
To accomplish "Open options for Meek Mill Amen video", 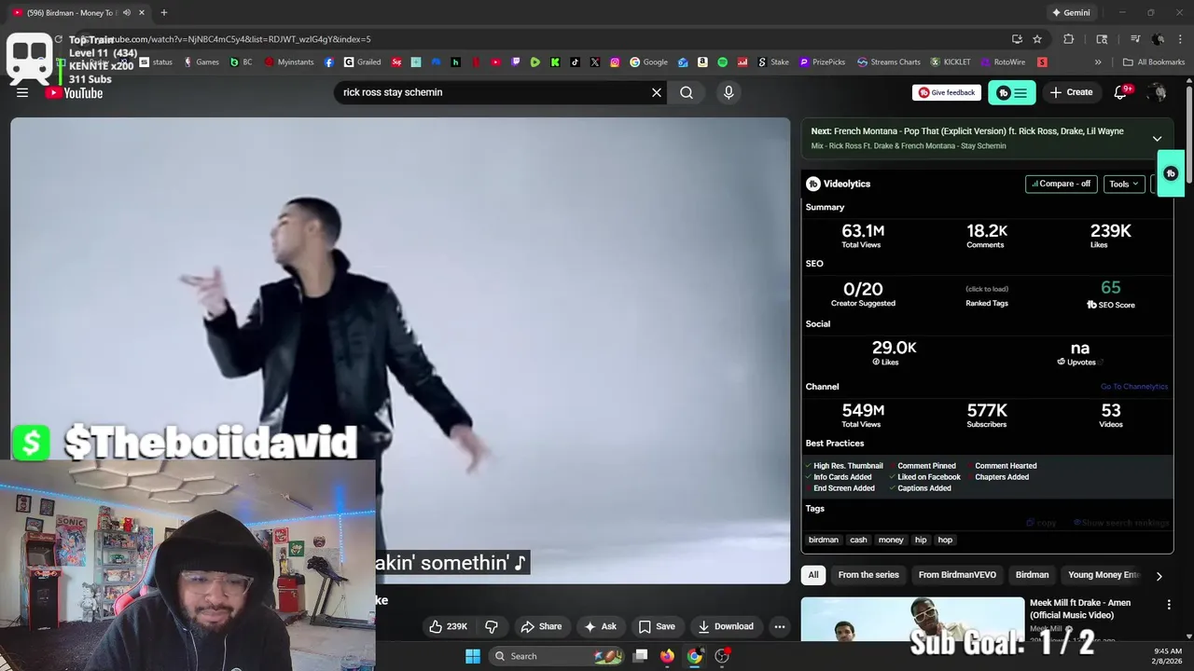I will [1169, 605].
